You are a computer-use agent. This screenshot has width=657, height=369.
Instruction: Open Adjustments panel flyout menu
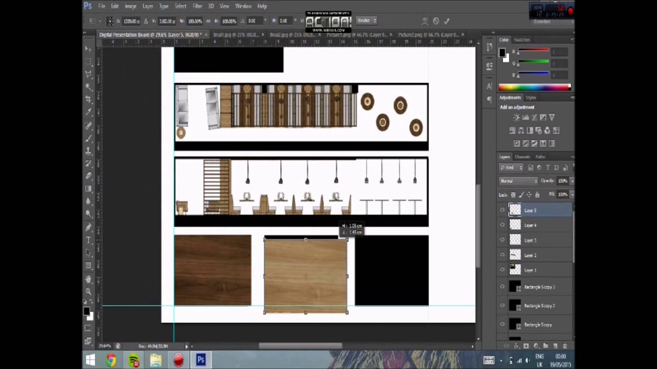[x=572, y=97]
